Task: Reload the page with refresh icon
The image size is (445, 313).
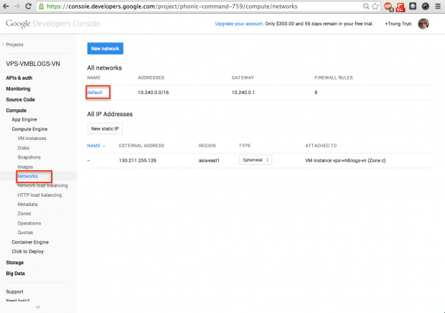Action: click(x=28, y=6)
